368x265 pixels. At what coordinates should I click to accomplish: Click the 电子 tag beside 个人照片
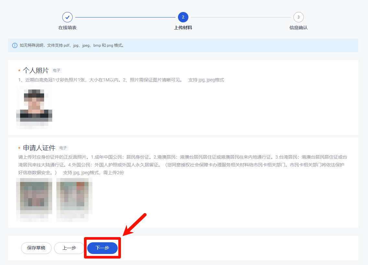point(56,70)
